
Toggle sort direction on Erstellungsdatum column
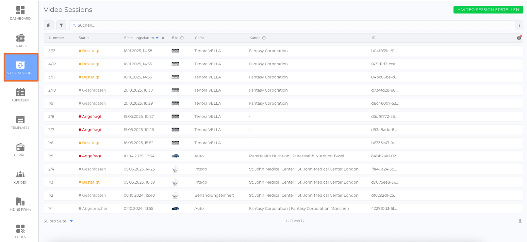[x=157, y=38]
